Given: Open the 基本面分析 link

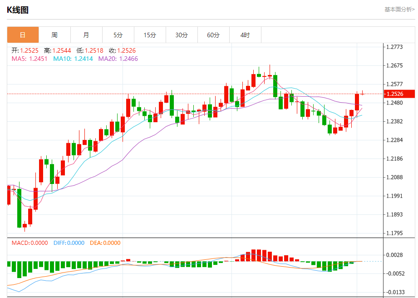Looking at the screenshot, I should [x=399, y=10].
